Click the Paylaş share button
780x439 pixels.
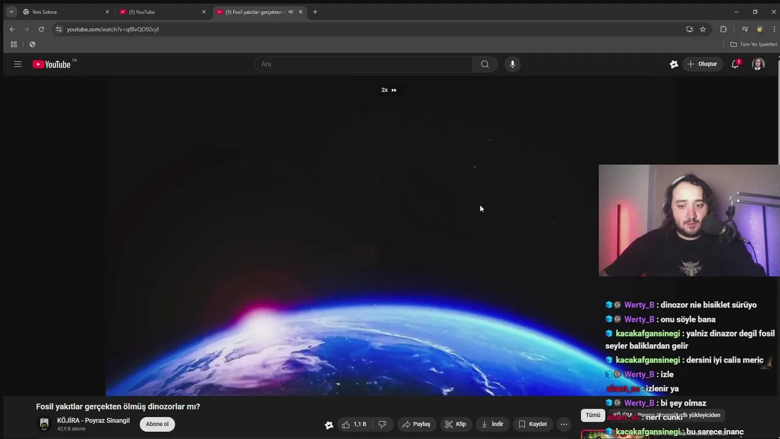(416, 424)
